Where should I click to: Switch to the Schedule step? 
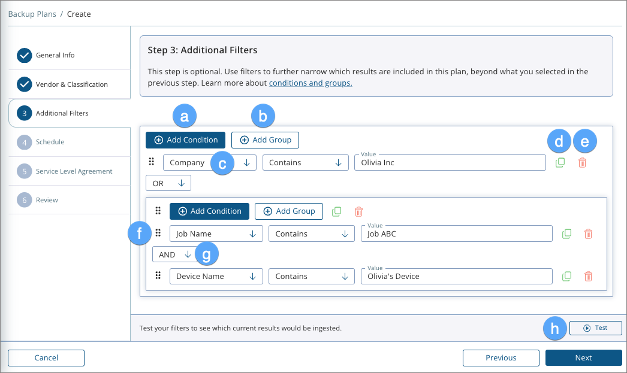pos(49,142)
